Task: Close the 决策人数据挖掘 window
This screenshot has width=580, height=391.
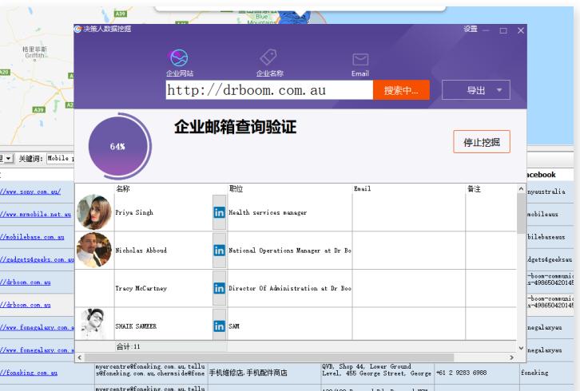Action: [520, 30]
